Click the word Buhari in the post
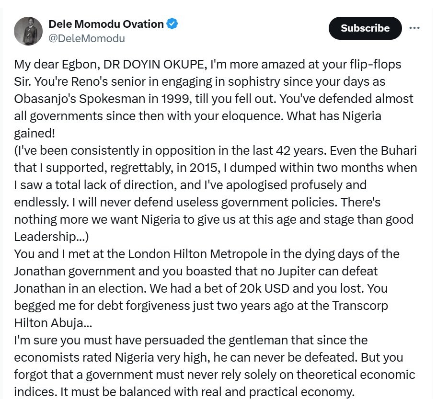This screenshot has width=437, height=399. tap(399, 151)
